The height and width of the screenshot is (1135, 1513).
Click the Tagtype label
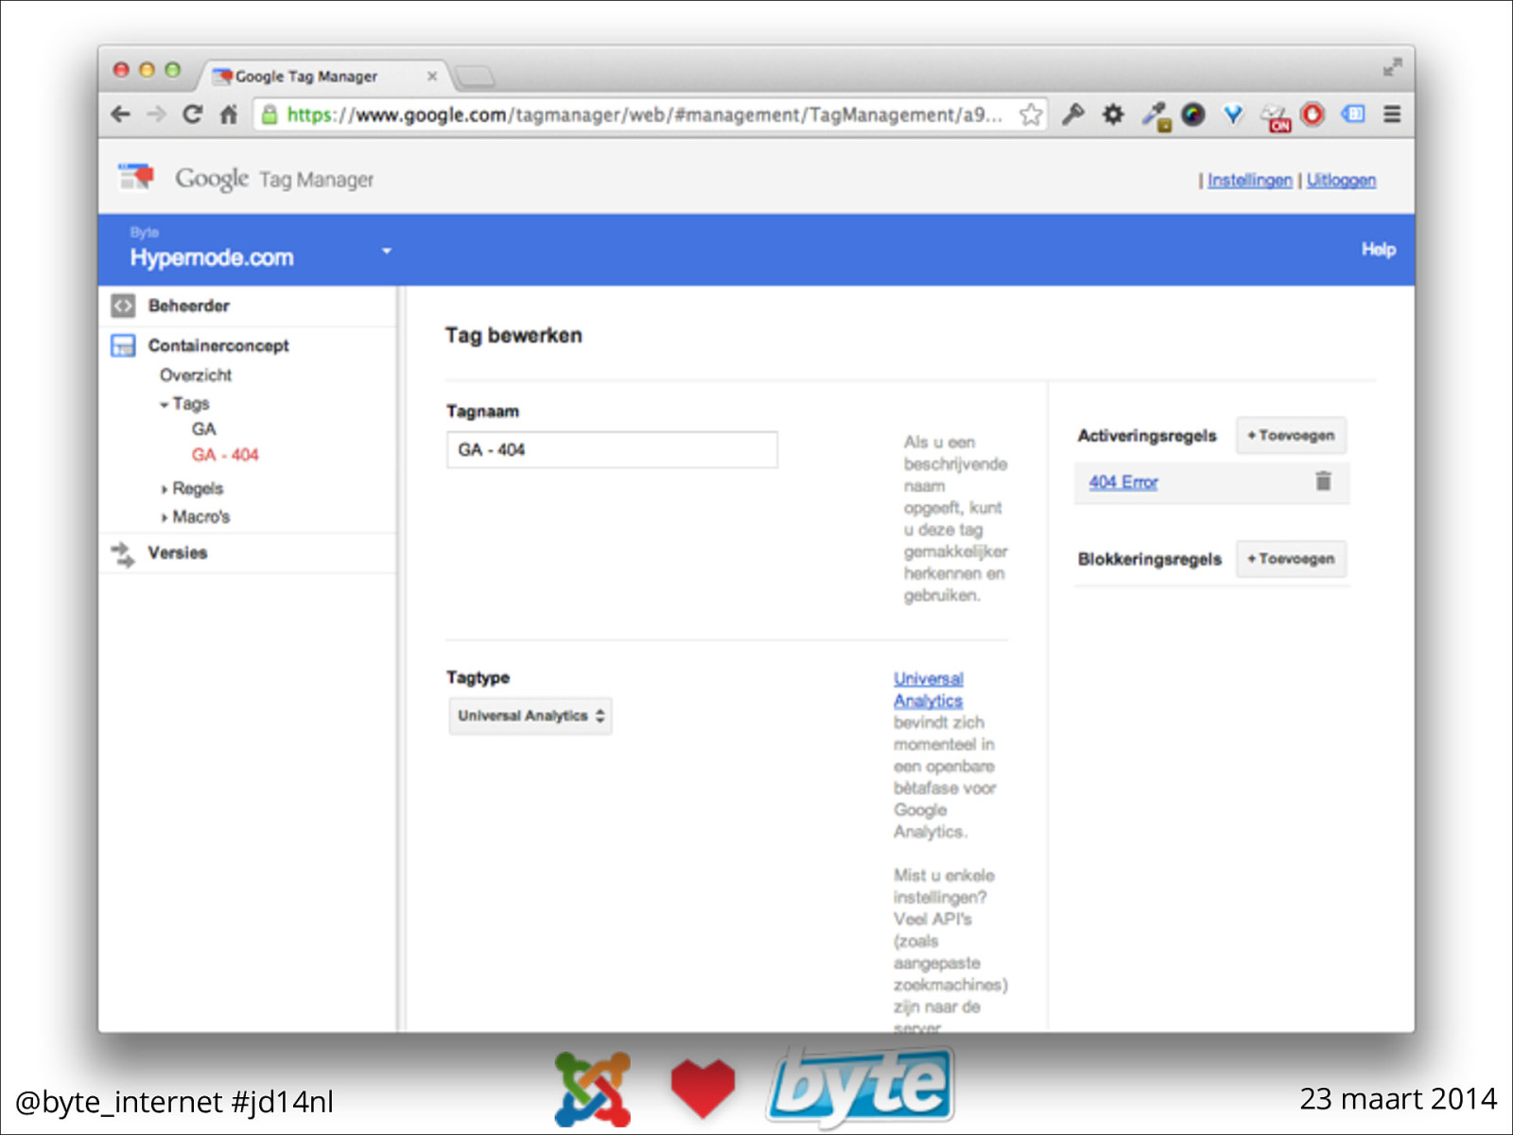478,678
